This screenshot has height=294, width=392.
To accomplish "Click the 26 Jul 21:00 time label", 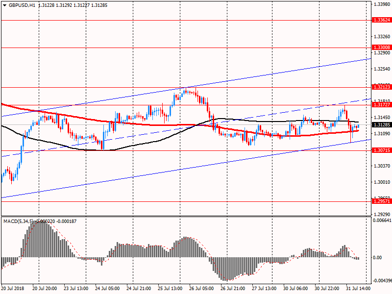I will [x=233, y=289].
